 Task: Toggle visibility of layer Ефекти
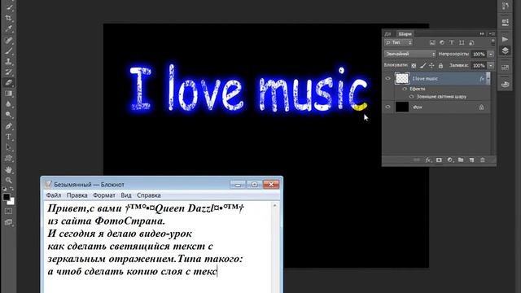coord(405,89)
